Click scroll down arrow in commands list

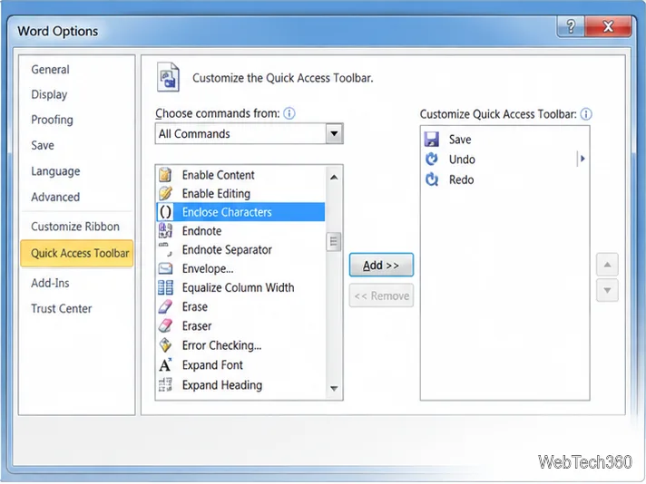click(x=334, y=388)
